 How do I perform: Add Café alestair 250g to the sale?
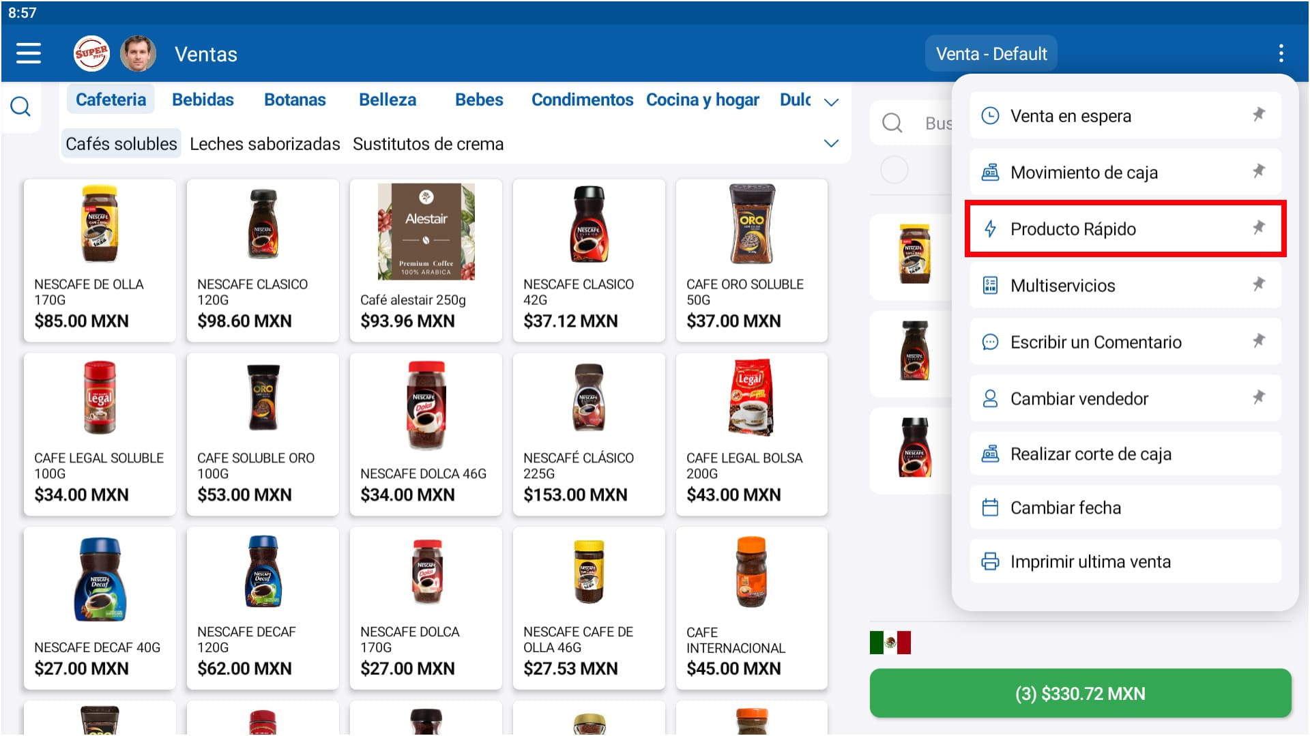426,259
